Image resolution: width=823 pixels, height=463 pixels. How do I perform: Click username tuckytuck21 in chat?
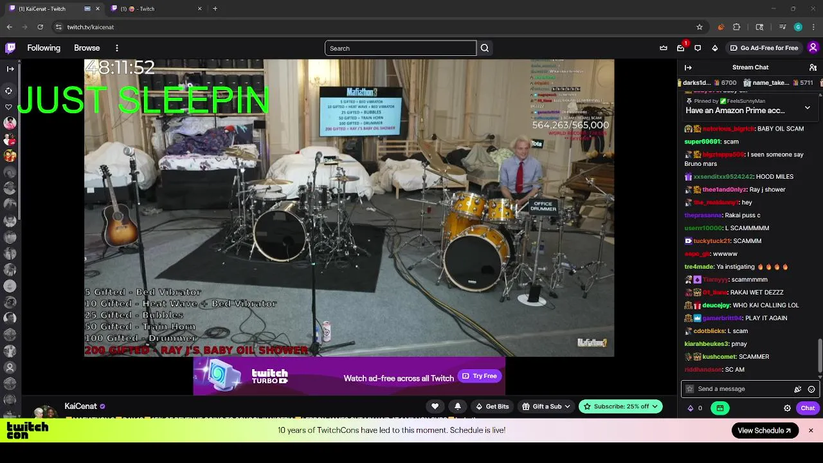(x=712, y=241)
